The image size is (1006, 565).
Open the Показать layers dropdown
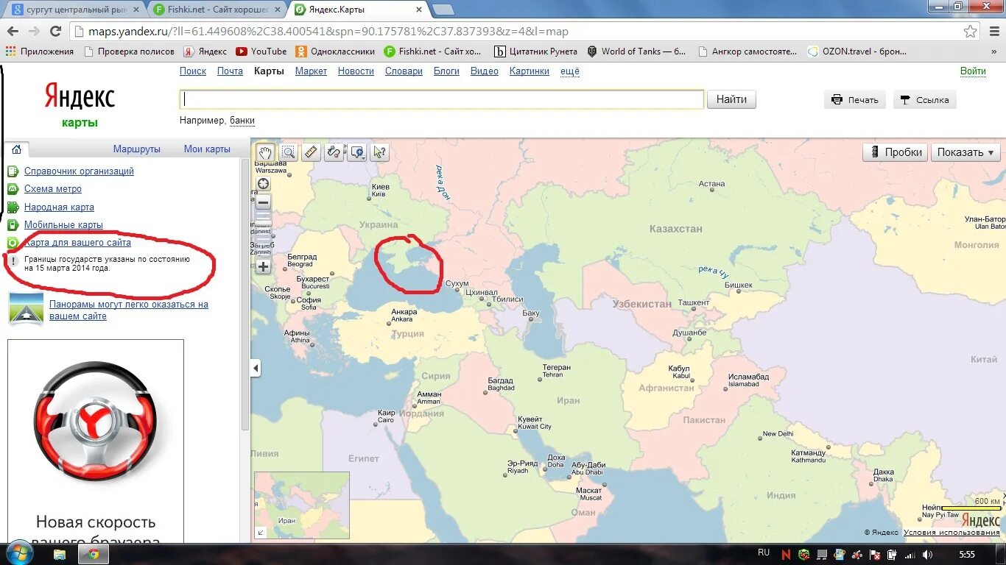click(x=965, y=152)
